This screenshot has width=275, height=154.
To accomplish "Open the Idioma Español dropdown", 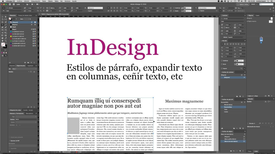I will coord(236,37).
